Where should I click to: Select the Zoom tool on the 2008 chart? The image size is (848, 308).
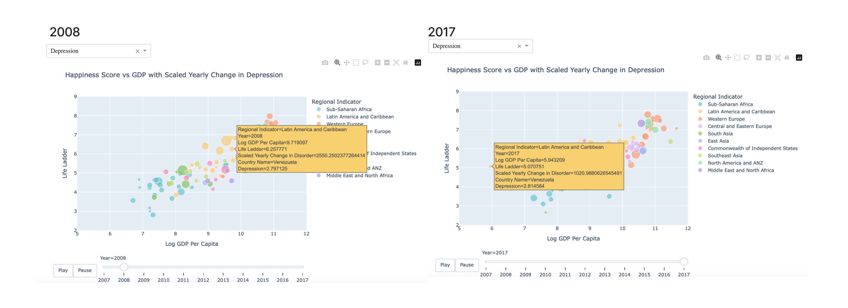[x=337, y=63]
